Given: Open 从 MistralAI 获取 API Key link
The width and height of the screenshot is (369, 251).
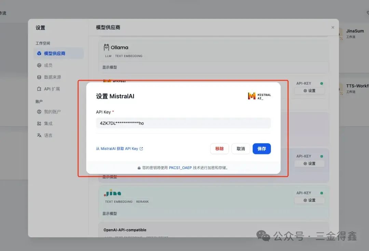Looking at the screenshot, I should tap(119, 149).
